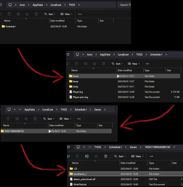This screenshot has width=183, height=187.
Task: Click the share icon in the Player.log window toolbar
Action: point(95,64)
